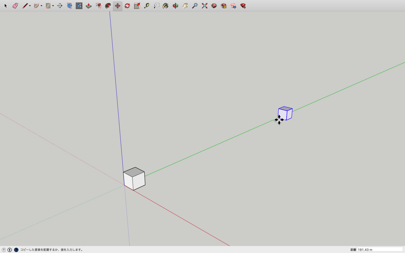Activate the Orbit tool
The width and height of the screenshot is (405, 253).
pyautogui.click(x=175, y=6)
